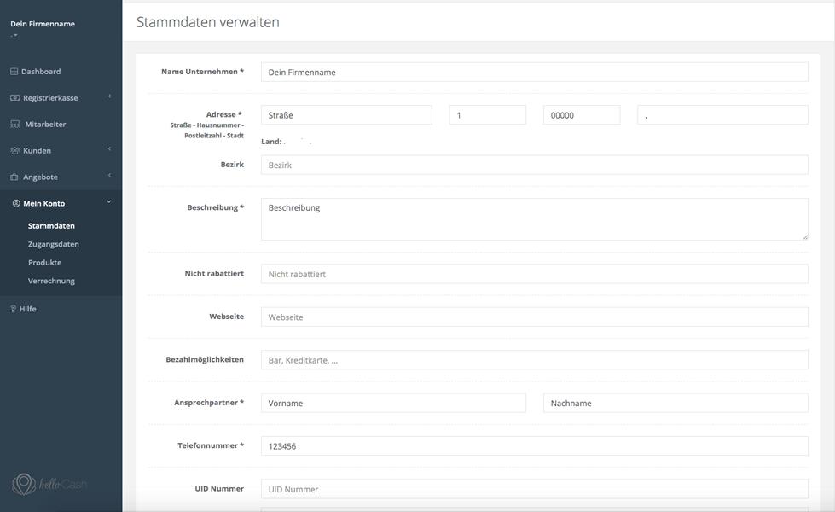The image size is (835, 512).
Task: Go to Verrechnung submenu entry
Action: tap(51, 281)
